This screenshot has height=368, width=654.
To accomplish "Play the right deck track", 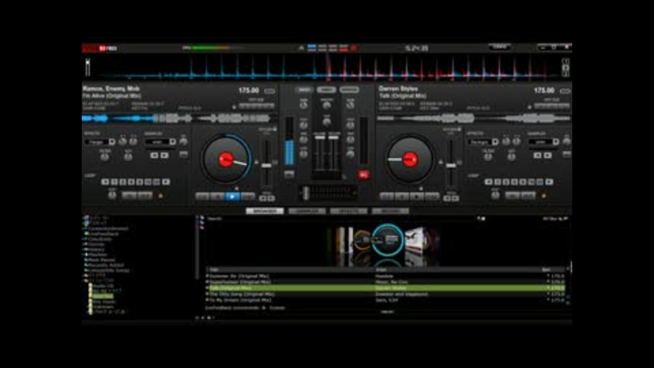I will tap(417, 196).
